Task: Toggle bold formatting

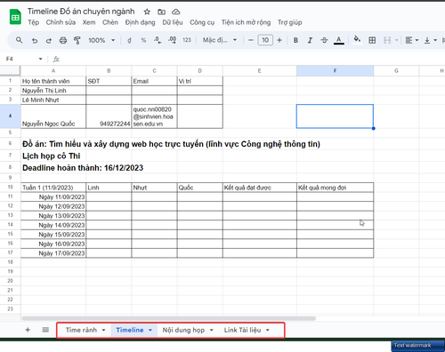Action: (295, 40)
